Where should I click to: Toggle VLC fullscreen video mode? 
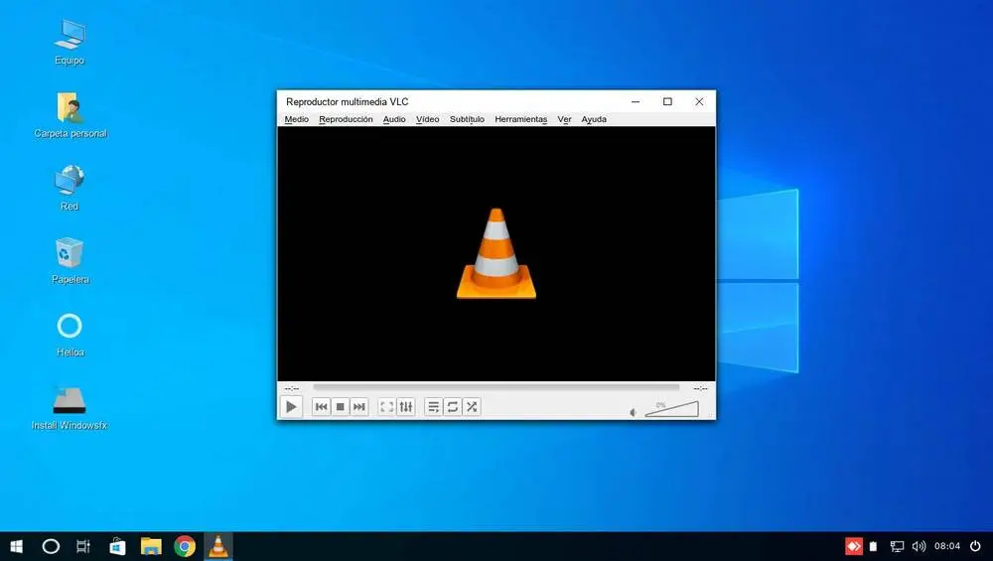(x=387, y=406)
